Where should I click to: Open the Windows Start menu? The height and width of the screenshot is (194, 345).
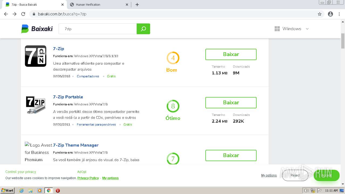click(8, 190)
